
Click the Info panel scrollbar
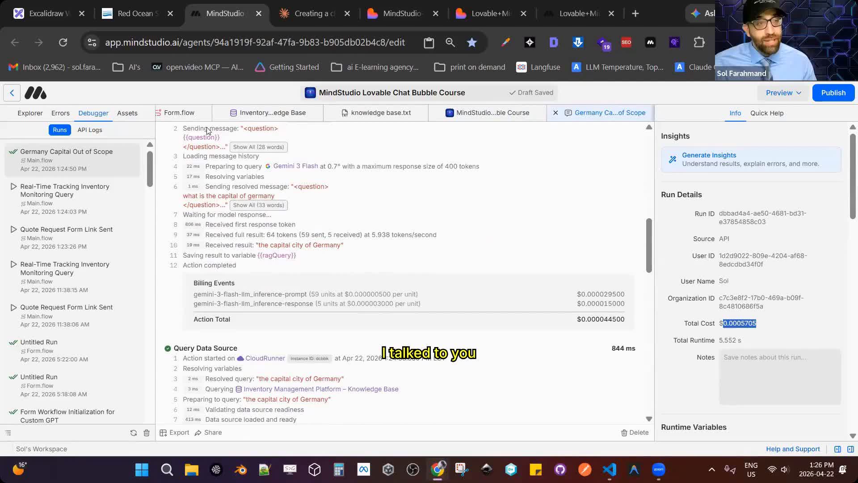[853, 177]
